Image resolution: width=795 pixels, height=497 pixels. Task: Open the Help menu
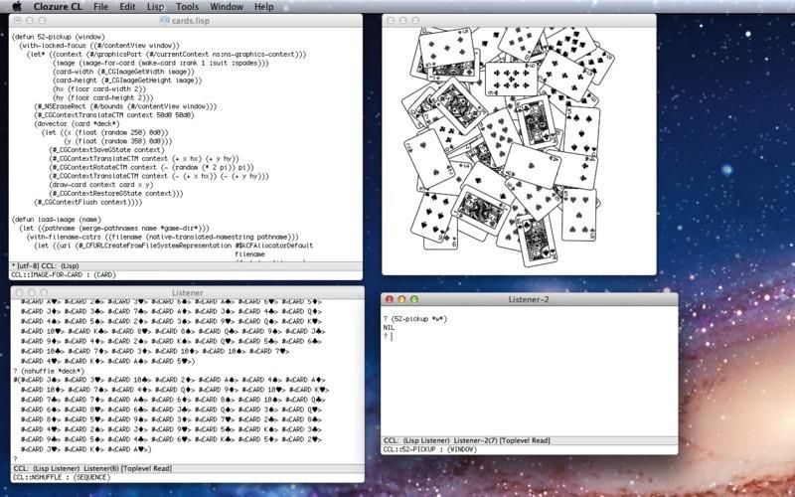pyautogui.click(x=263, y=7)
